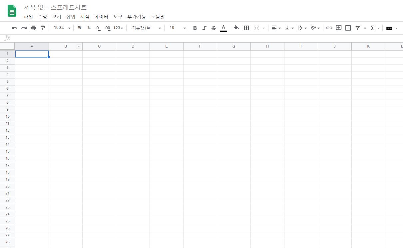Select cell A1
The width and height of the screenshot is (403, 248).
[x=32, y=54]
